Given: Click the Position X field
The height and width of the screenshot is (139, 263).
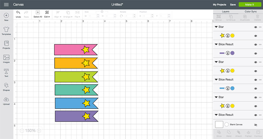Looking at the screenshot, I should point(148,16).
